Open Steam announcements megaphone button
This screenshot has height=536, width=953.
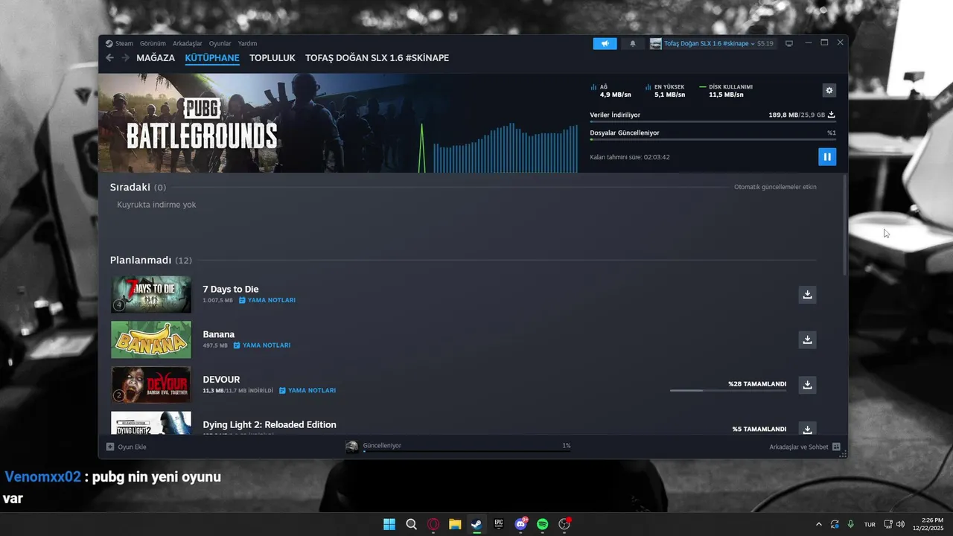605,43
